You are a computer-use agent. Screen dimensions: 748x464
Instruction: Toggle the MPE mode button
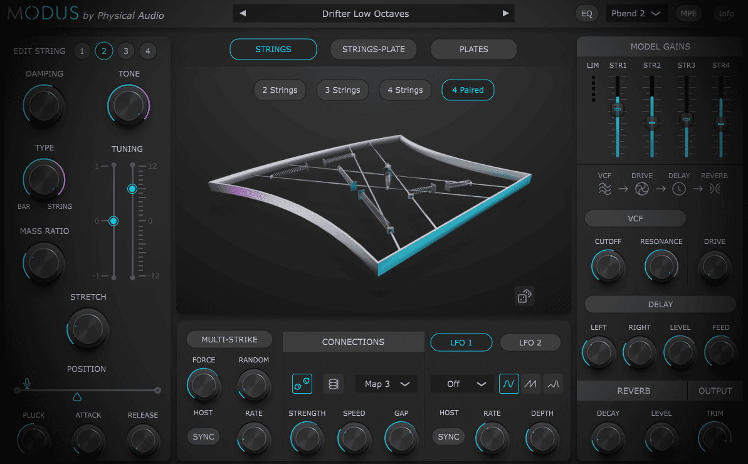[x=688, y=13]
